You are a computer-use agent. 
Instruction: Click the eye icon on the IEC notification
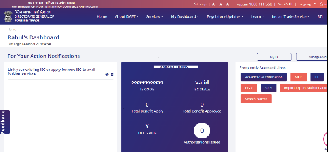pos(107,74)
